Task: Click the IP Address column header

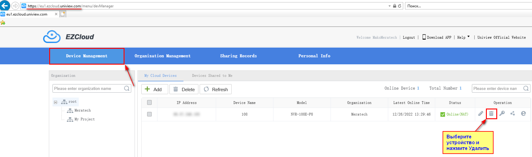Action: pyautogui.click(x=186, y=103)
